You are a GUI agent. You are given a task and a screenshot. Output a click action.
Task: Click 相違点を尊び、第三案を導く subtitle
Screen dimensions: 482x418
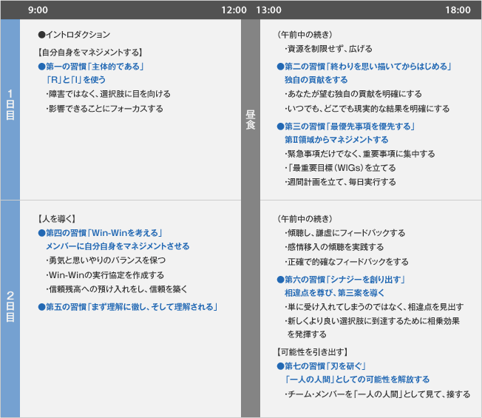(x=334, y=293)
